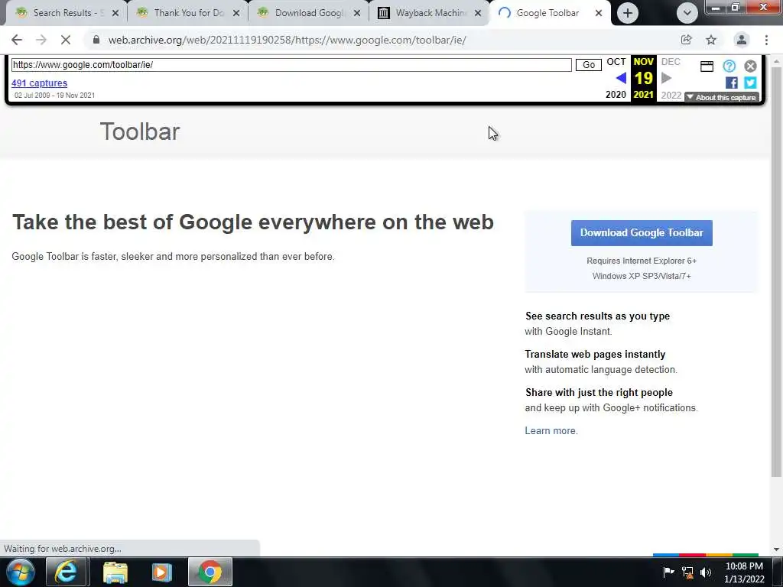This screenshot has width=783, height=587.
Task: Go back with the browser back arrow
Action: coord(17,40)
